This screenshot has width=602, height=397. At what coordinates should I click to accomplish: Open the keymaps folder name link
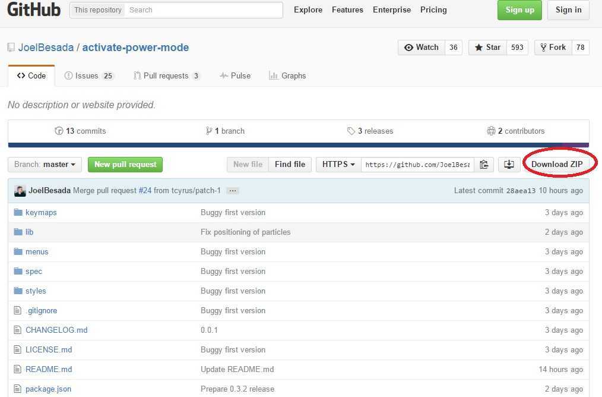coord(41,213)
